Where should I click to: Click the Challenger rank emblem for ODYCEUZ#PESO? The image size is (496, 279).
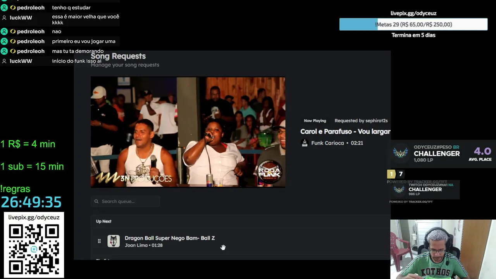[400, 153]
